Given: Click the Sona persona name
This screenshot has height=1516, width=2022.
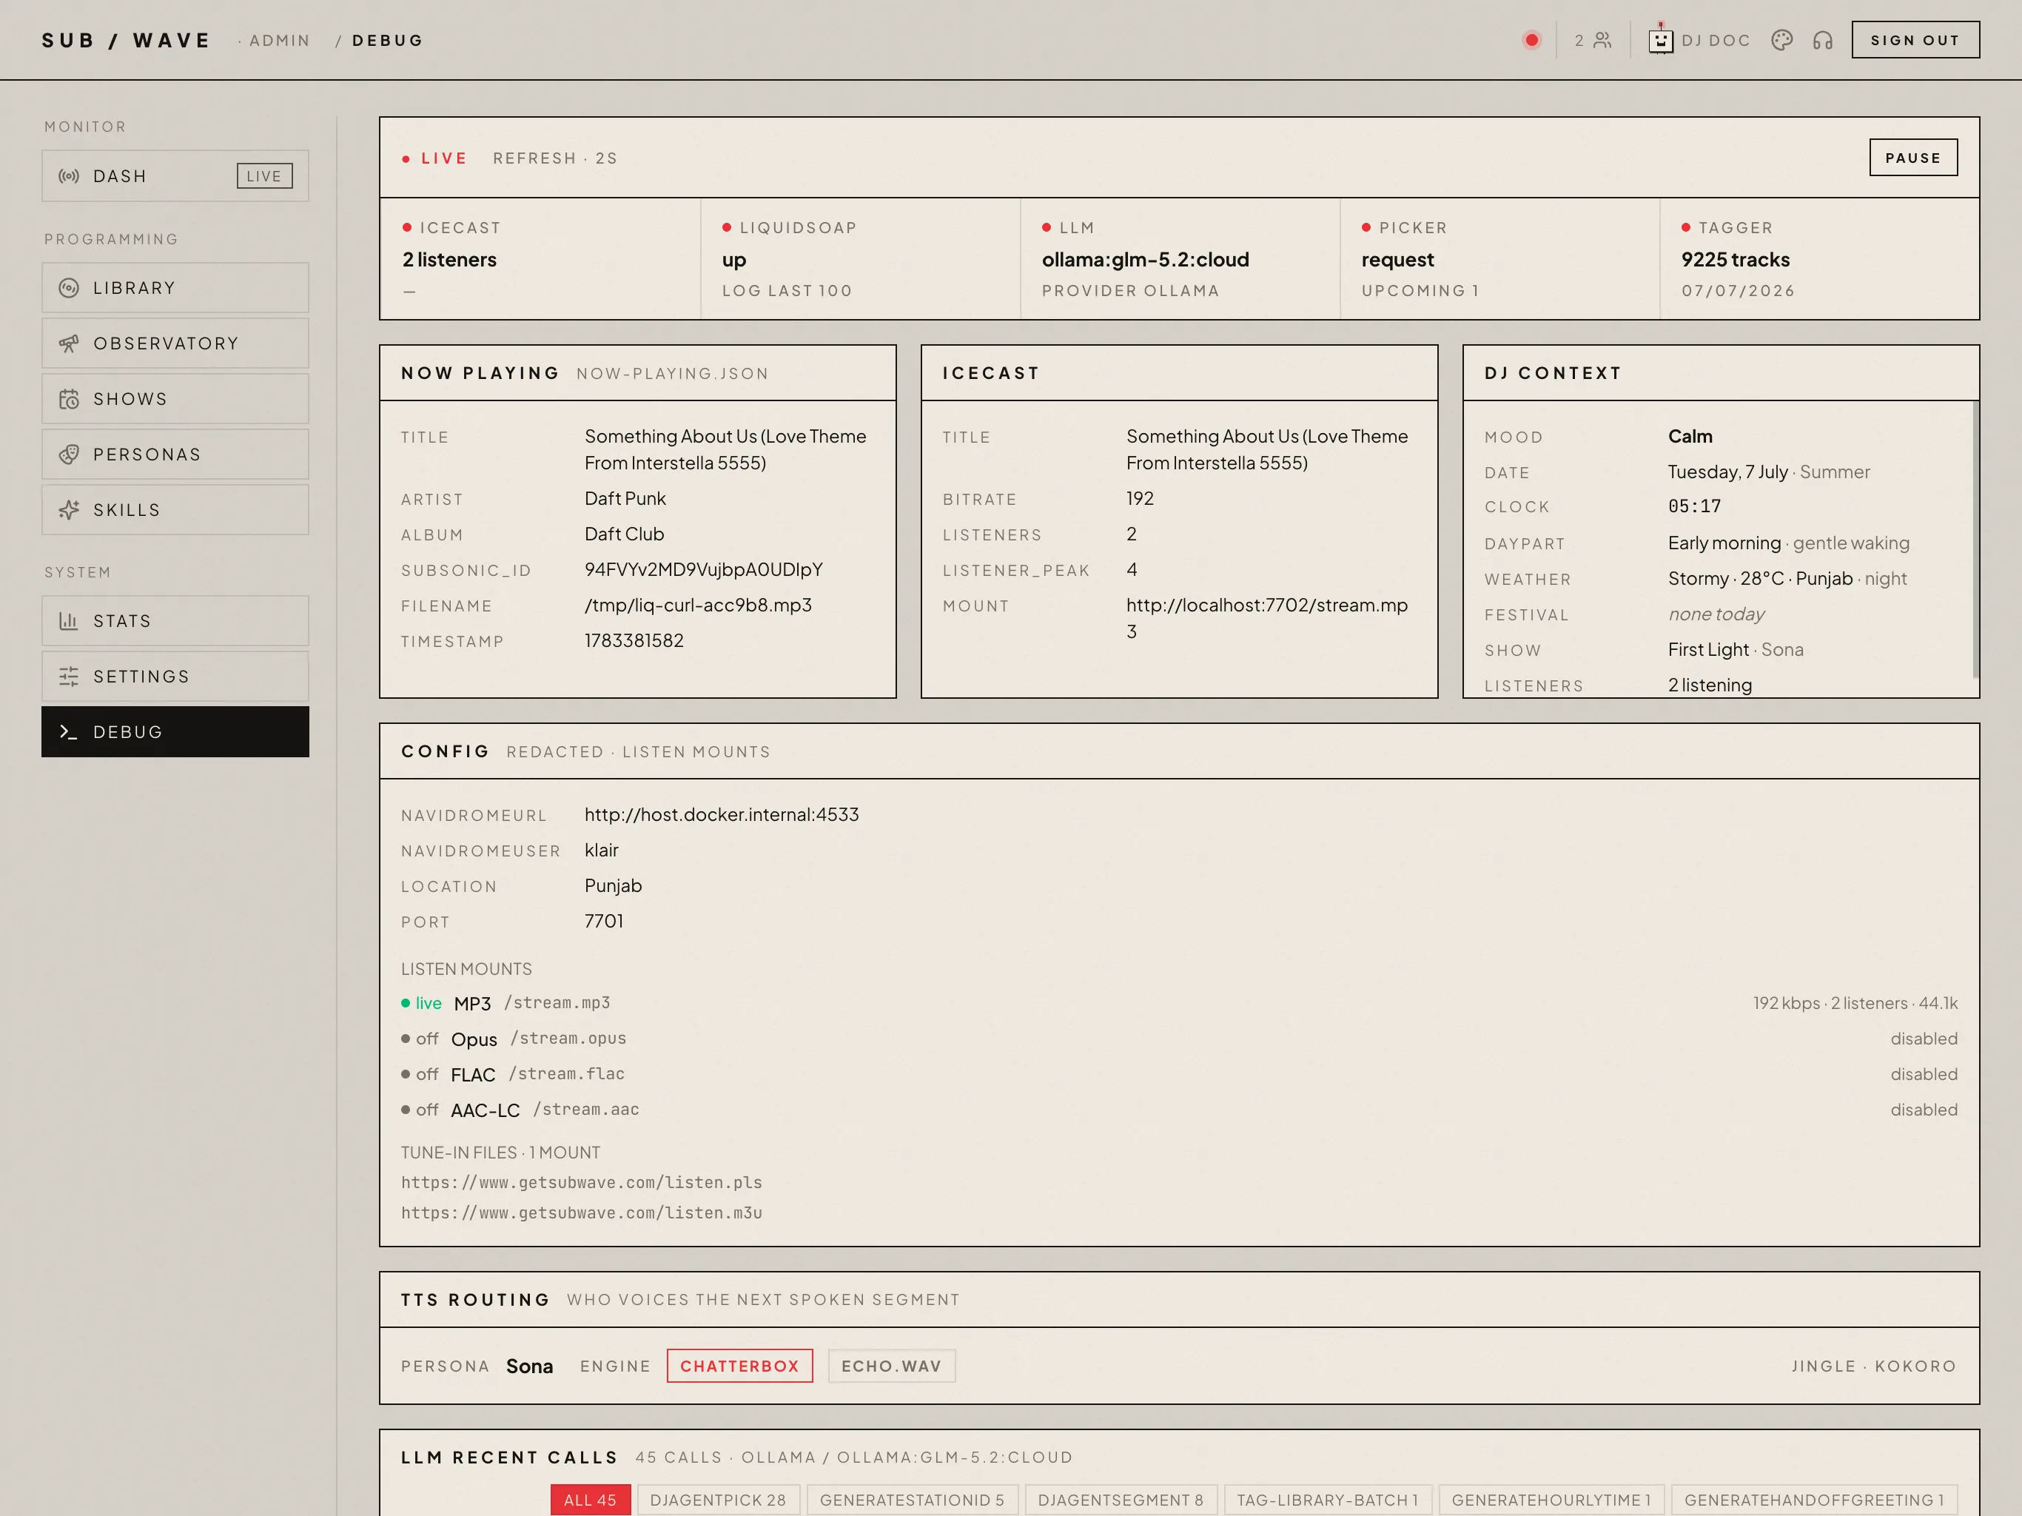Looking at the screenshot, I should click(530, 1366).
